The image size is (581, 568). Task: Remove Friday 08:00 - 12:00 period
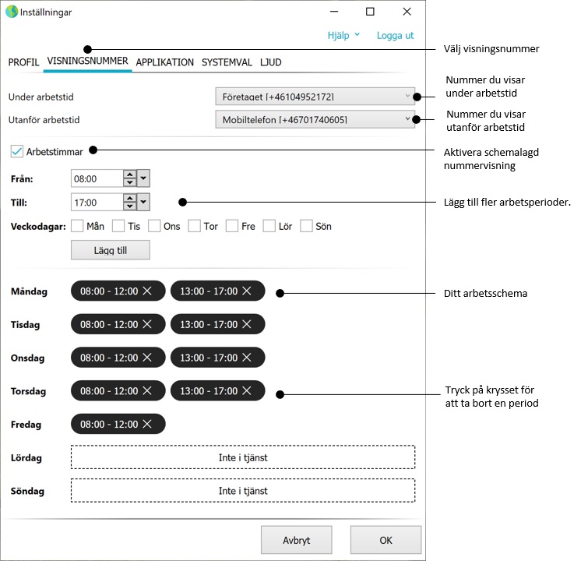[147, 424]
